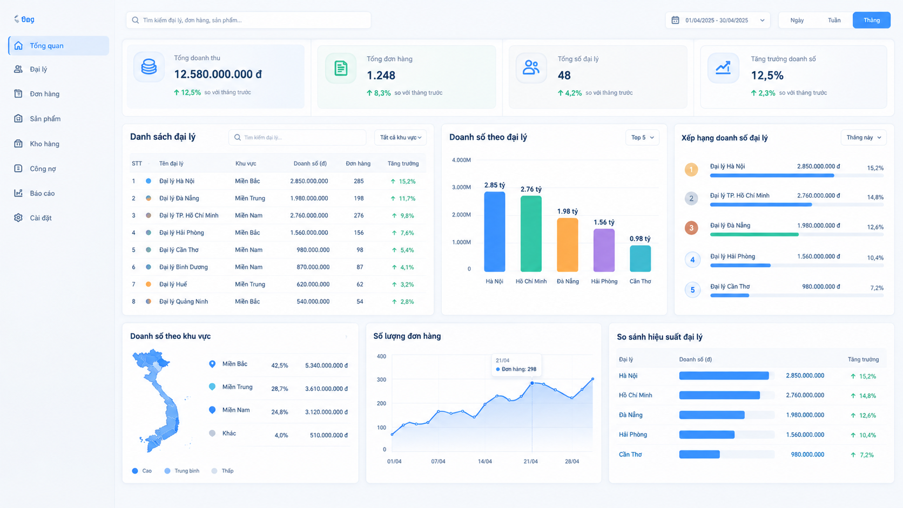Click the 21/04 data point on order chart
The image size is (903, 508).
(532, 383)
